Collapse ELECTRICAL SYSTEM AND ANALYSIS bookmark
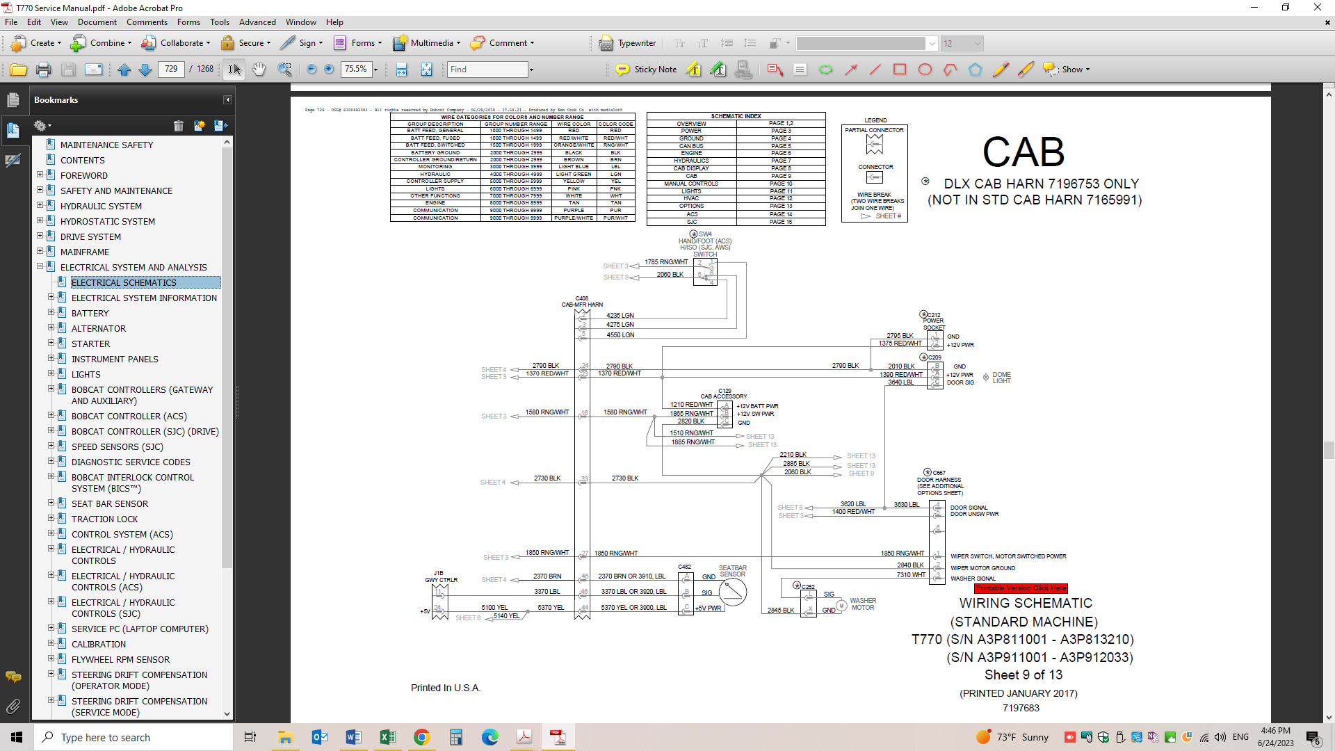This screenshot has width=1335, height=751. coord(40,267)
